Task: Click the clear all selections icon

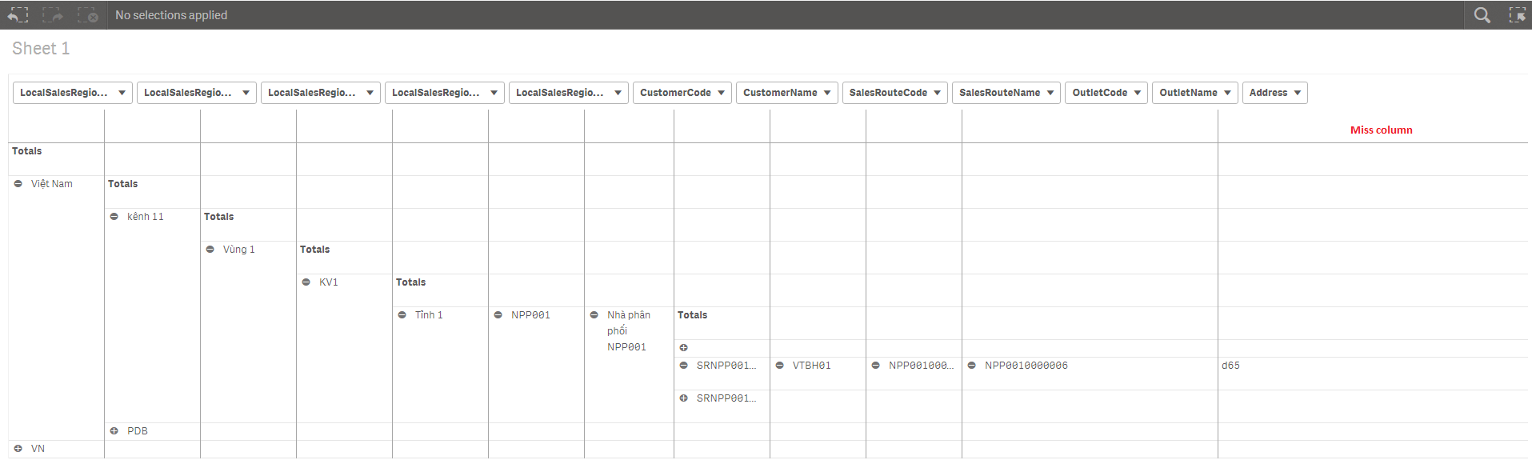Action: (88, 15)
